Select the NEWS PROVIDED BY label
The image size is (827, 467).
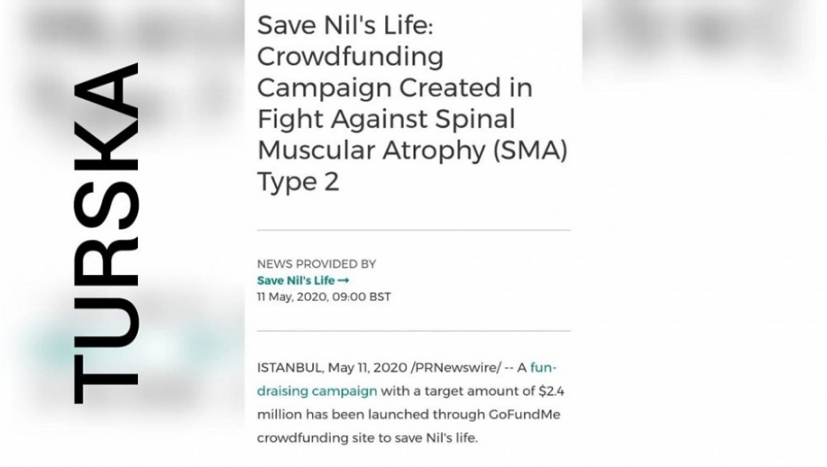tap(316, 264)
